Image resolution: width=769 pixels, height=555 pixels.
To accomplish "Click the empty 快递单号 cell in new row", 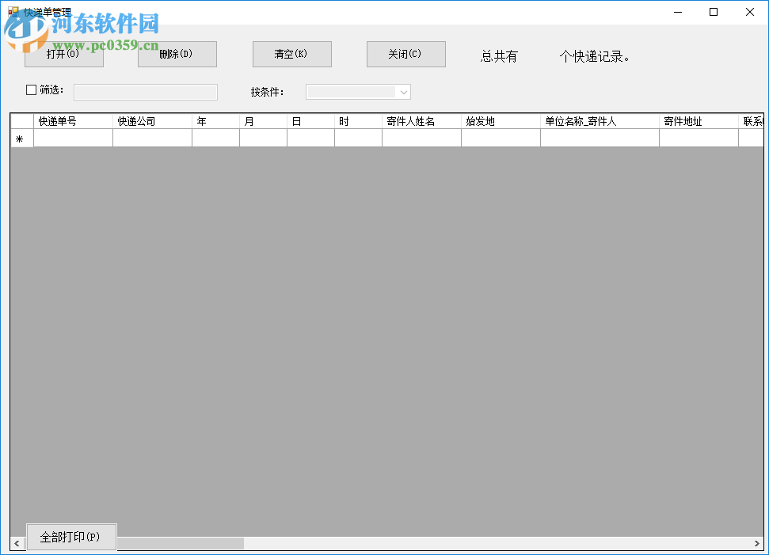I will coord(73,139).
